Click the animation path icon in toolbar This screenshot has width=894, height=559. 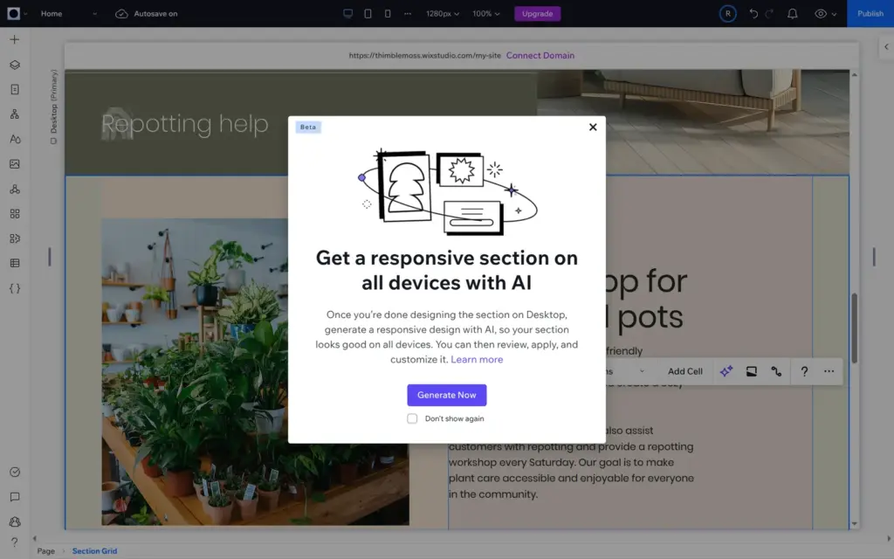pos(776,371)
